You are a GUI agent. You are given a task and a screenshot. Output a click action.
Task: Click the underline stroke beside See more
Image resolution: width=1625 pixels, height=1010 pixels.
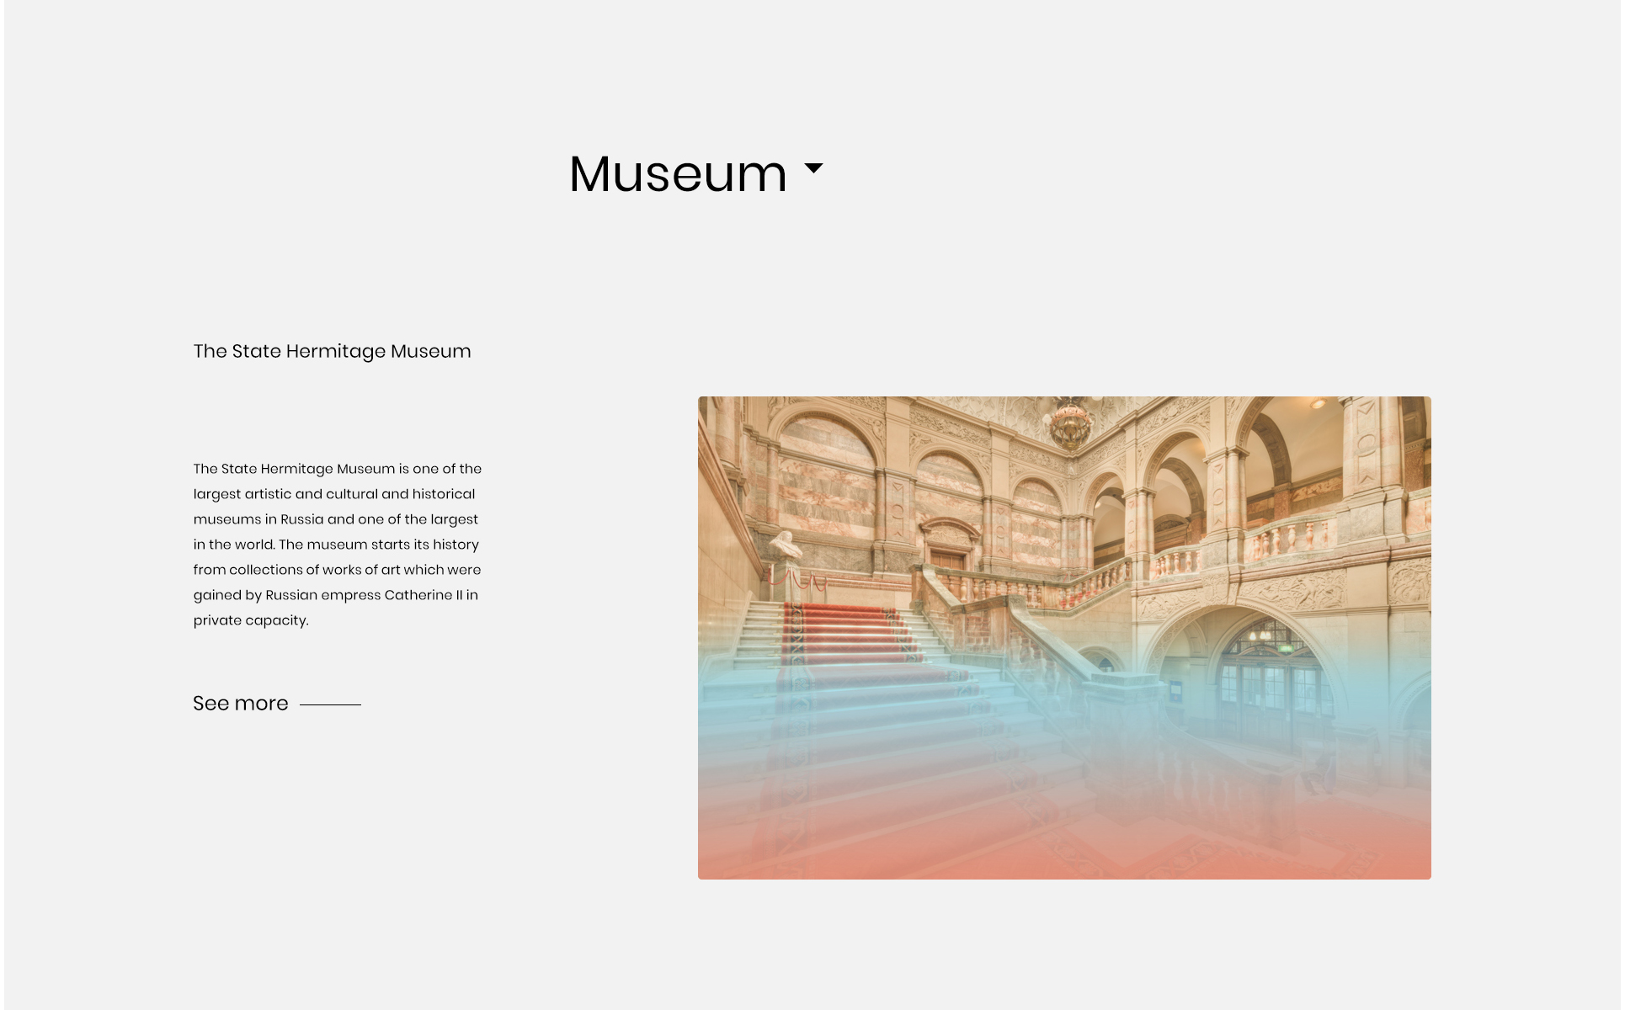(x=332, y=704)
